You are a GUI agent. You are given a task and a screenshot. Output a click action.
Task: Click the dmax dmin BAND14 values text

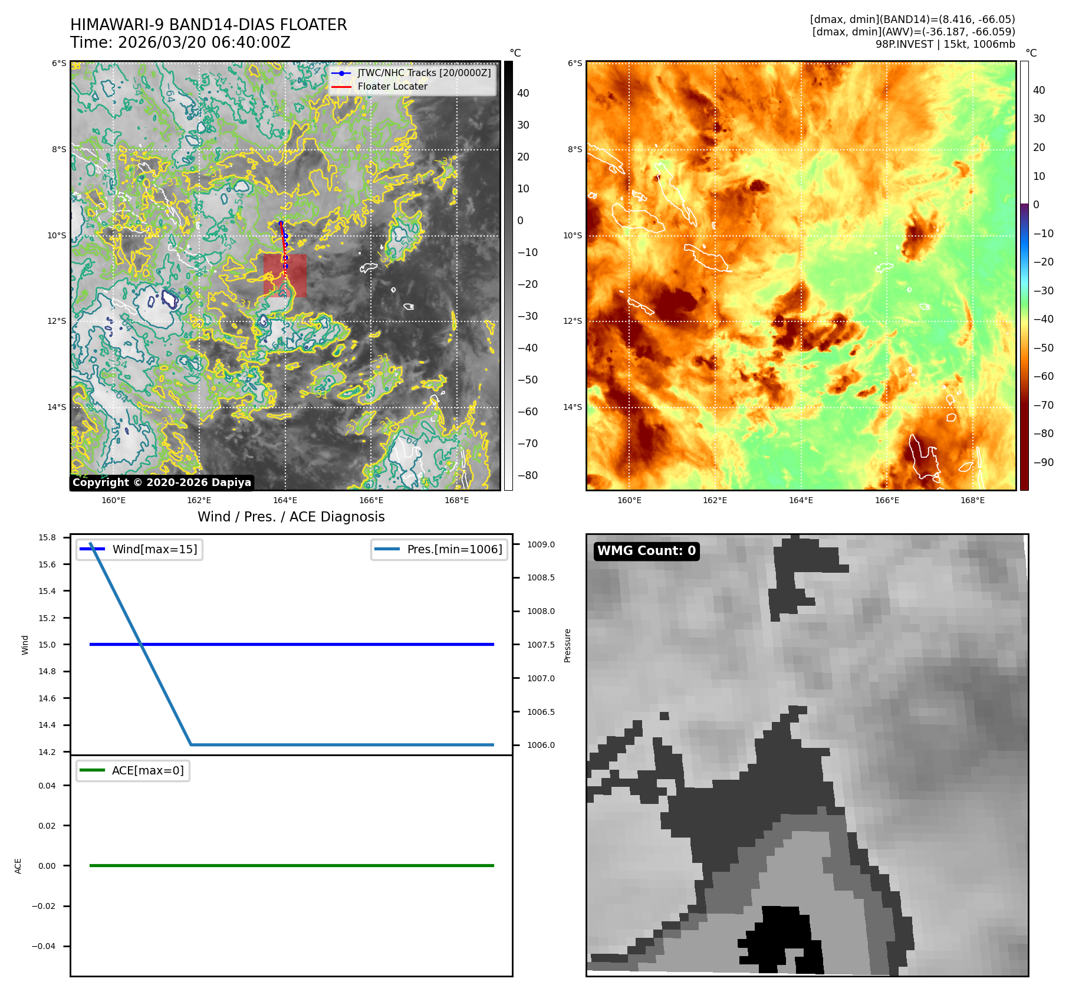[912, 19]
